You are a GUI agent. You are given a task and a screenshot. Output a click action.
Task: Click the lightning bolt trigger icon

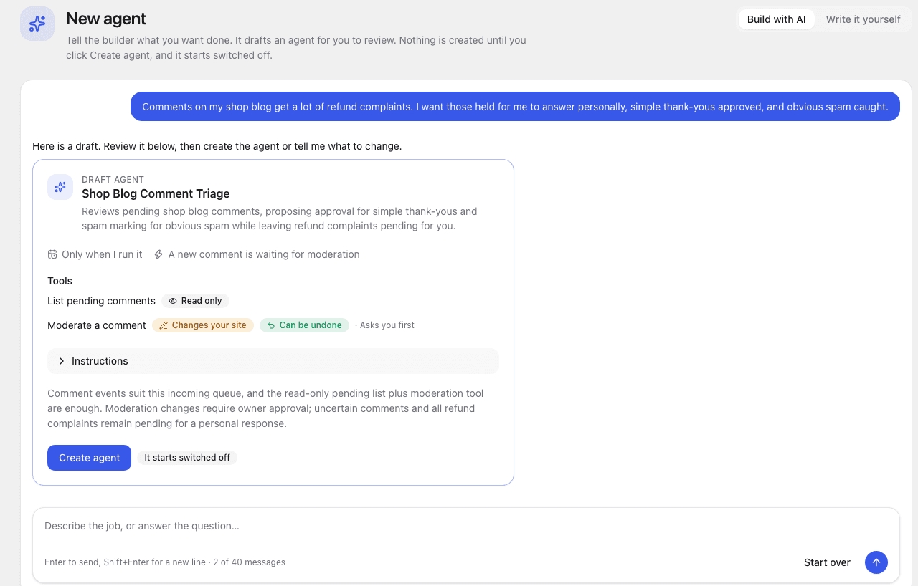coord(158,254)
